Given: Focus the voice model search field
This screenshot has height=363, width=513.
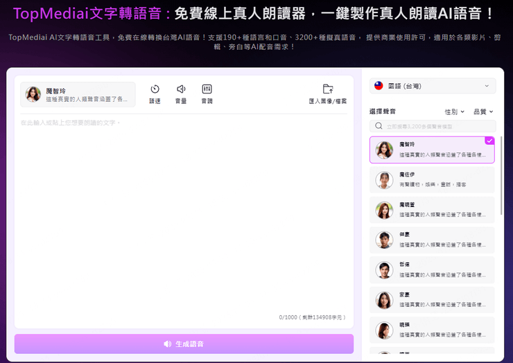Looking at the screenshot, I should 438,126.
